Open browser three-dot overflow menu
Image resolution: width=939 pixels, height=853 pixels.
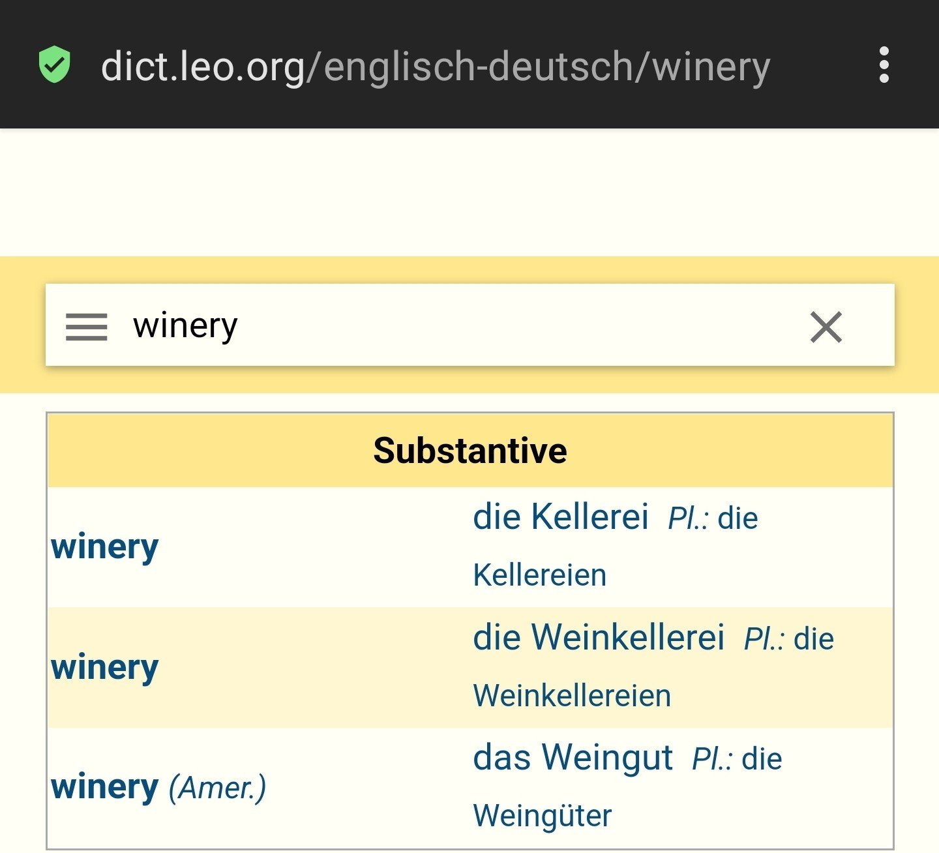[x=884, y=65]
